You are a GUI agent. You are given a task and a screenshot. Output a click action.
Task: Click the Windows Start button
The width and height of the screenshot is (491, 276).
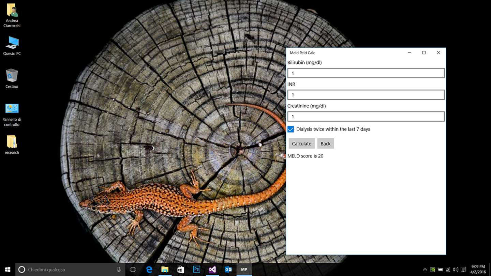click(8, 270)
